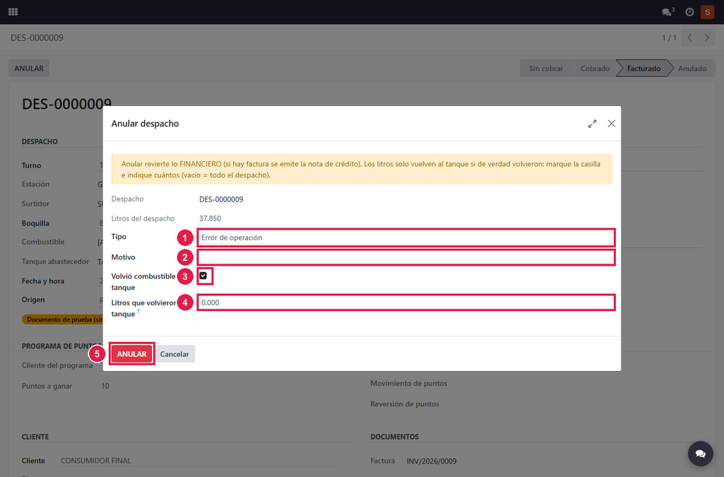Screen dimensions: 724x477
Task: Select the Anulado status stage
Action: (692, 69)
